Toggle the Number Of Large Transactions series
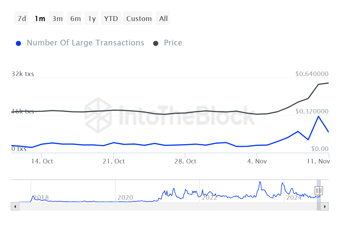 tap(85, 43)
